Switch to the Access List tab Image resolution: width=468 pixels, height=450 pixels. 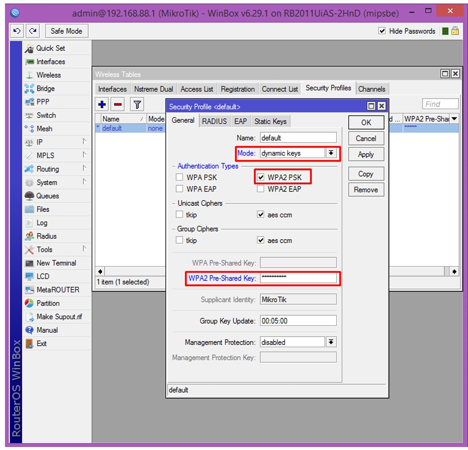click(196, 89)
